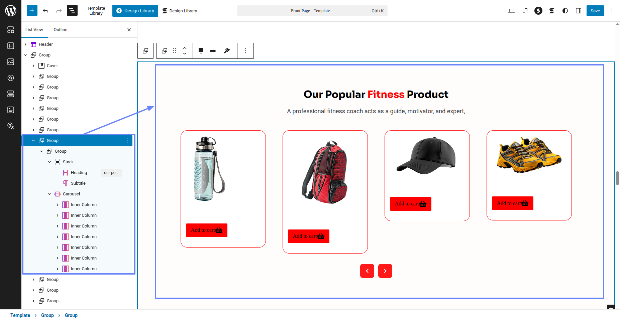The image size is (620, 321).
Task: Open the device preview laptop icon
Action: (511, 11)
